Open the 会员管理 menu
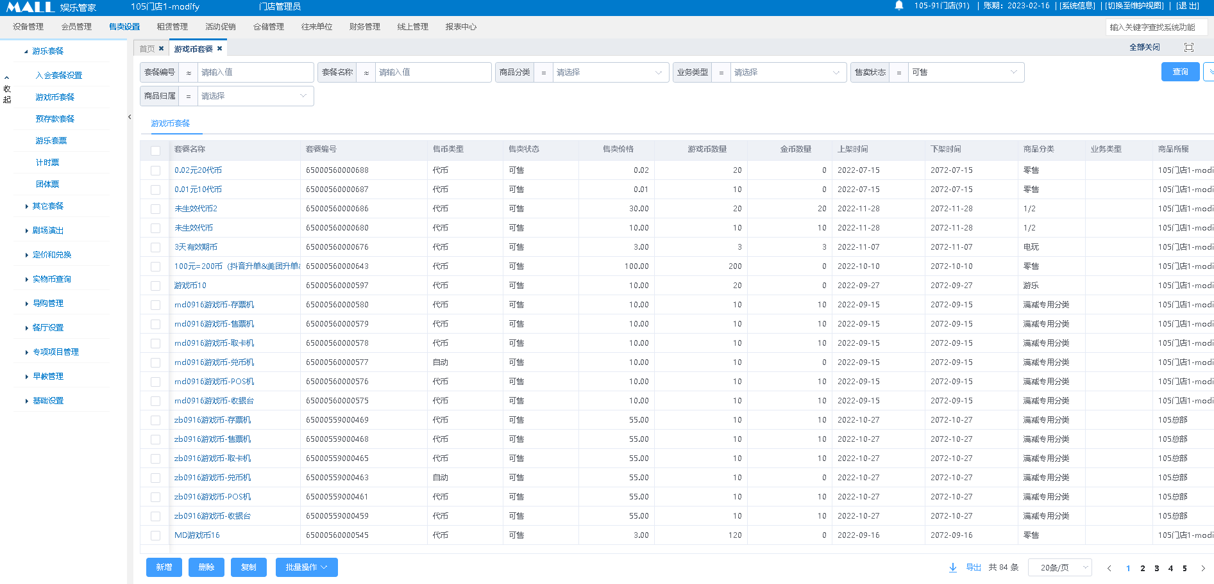 click(x=76, y=27)
